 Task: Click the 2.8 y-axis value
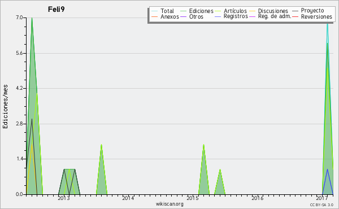[19, 124]
